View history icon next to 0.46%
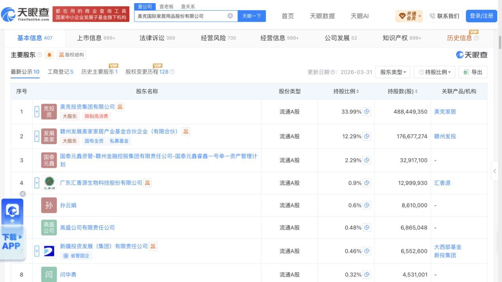The width and height of the screenshot is (502, 282). (x=367, y=251)
